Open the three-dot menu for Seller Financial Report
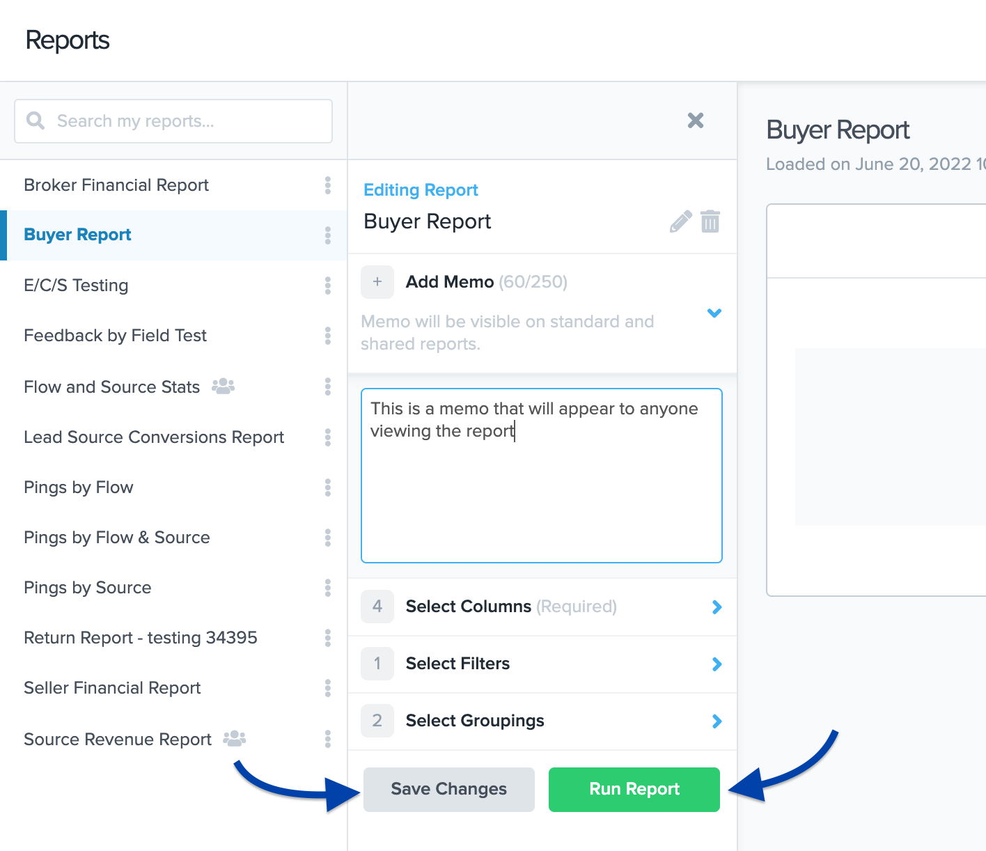986x851 pixels. click(327, 688)
